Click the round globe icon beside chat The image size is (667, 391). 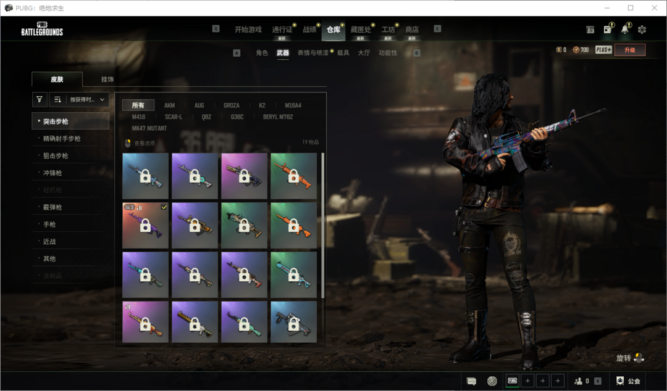tap(492, 381)
